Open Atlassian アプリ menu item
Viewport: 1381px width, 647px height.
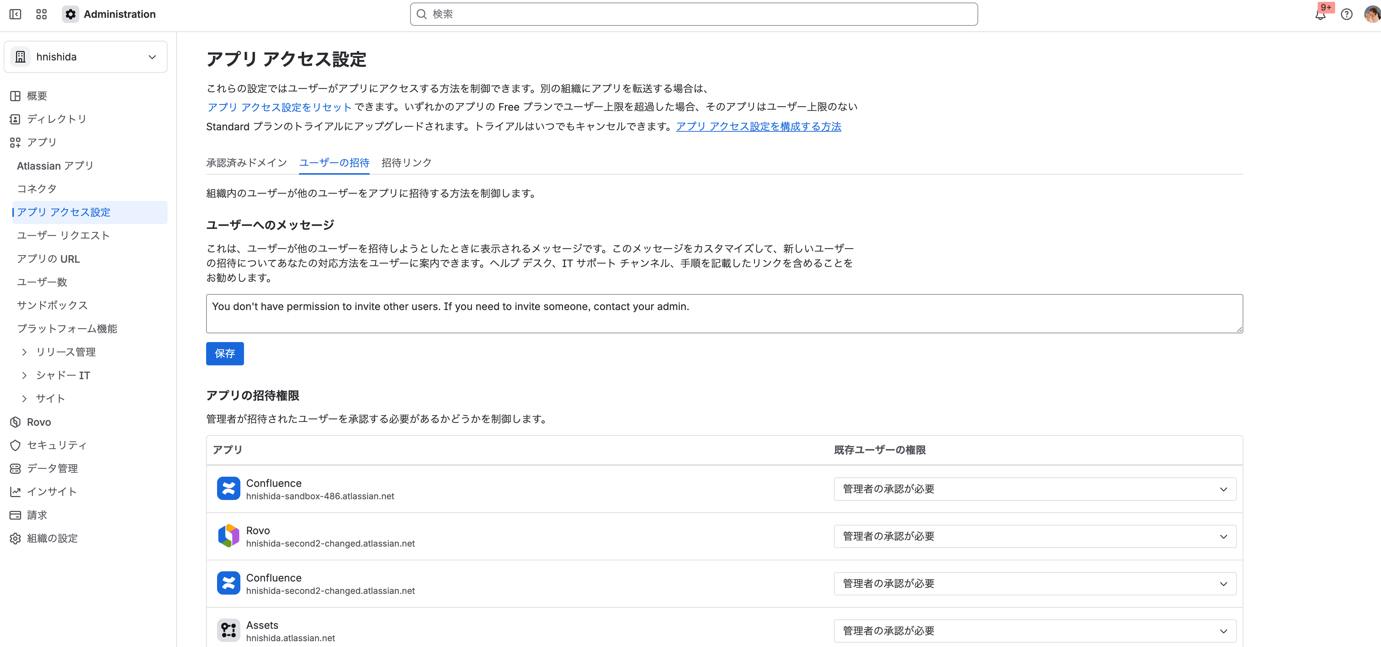click(90, 166)
